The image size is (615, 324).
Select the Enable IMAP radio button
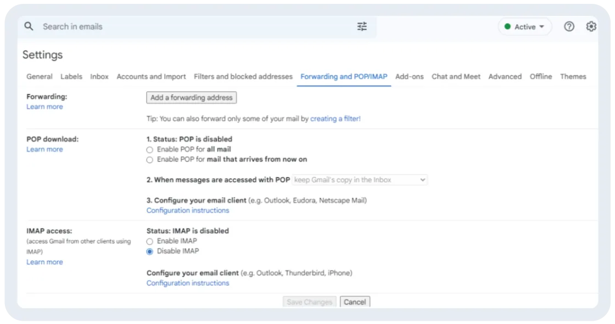click(x=149, y=241)
